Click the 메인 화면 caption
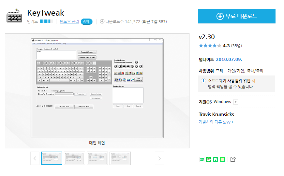The width and height of the screenshot is (284, 176). tap(97, 143)
